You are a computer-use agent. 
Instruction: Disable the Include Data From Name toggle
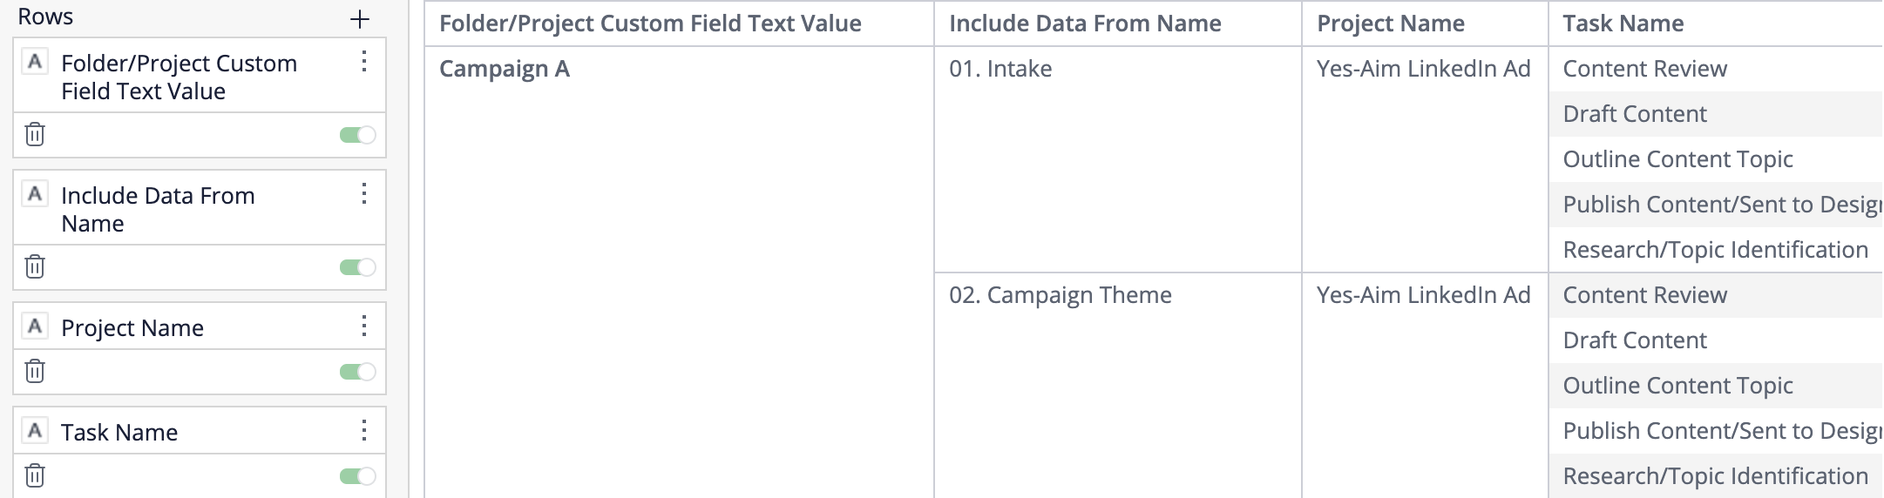(357, 267)
